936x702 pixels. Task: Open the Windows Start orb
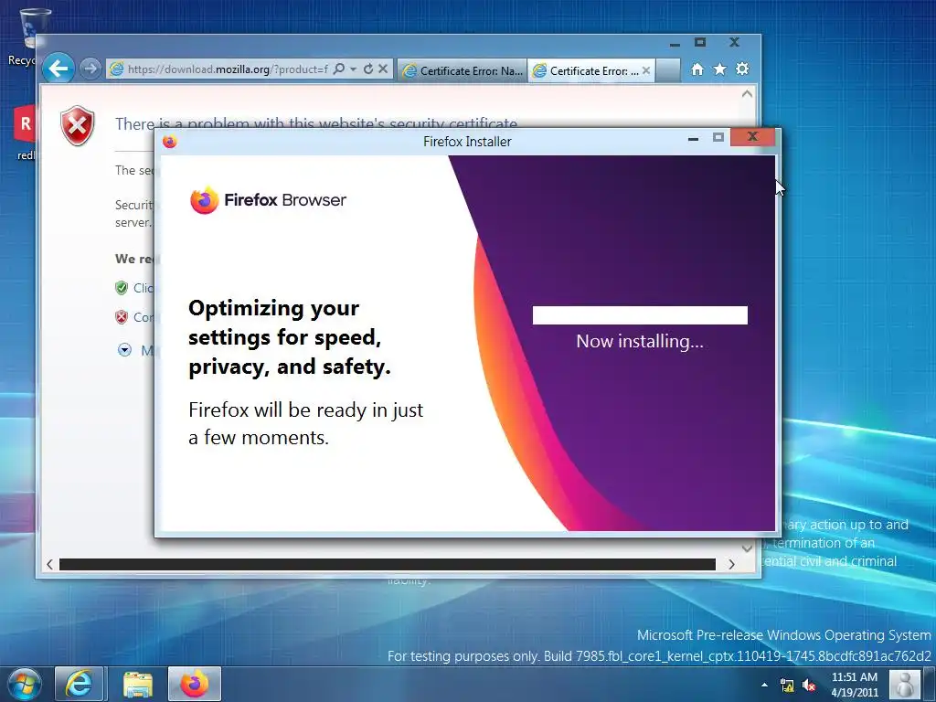24,684
